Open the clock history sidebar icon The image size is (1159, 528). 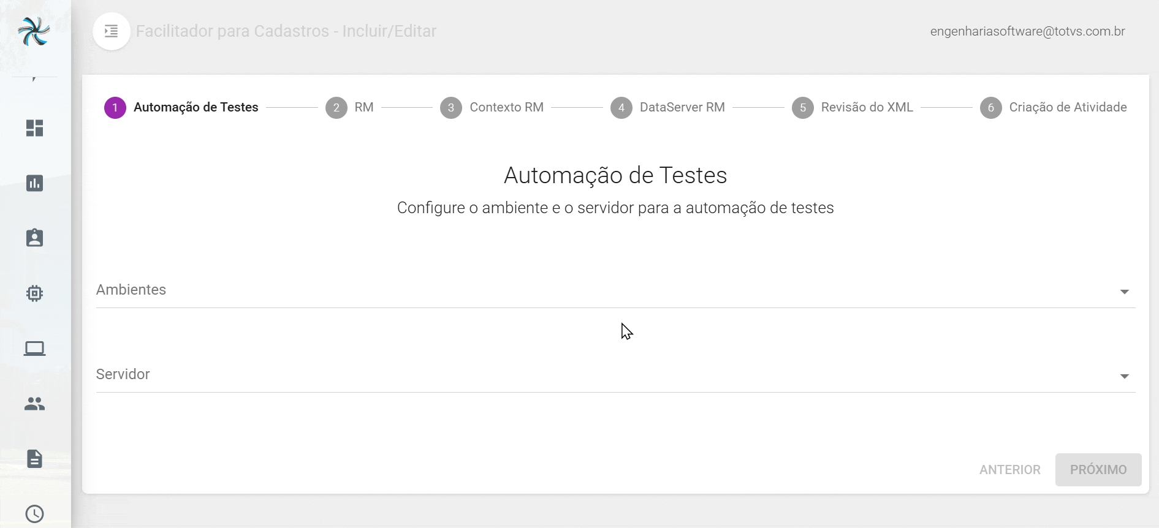pyautogui.click(x=34, y=513)
